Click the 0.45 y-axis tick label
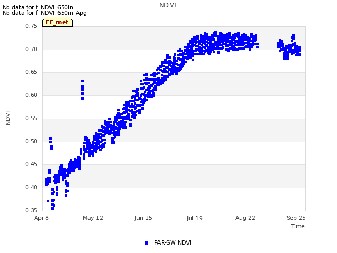 pos(32,164)
